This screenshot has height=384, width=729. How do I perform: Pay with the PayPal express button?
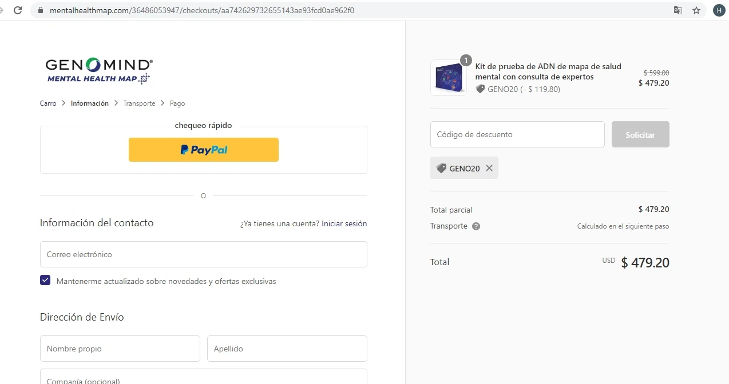(204, 150)
